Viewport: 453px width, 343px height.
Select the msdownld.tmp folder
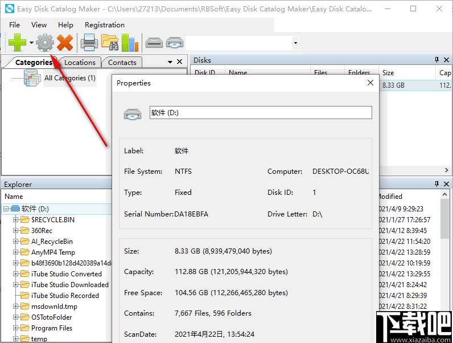tap(54, 307)
